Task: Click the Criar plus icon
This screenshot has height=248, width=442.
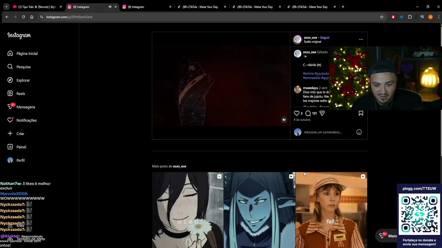Action: point(10,134)
